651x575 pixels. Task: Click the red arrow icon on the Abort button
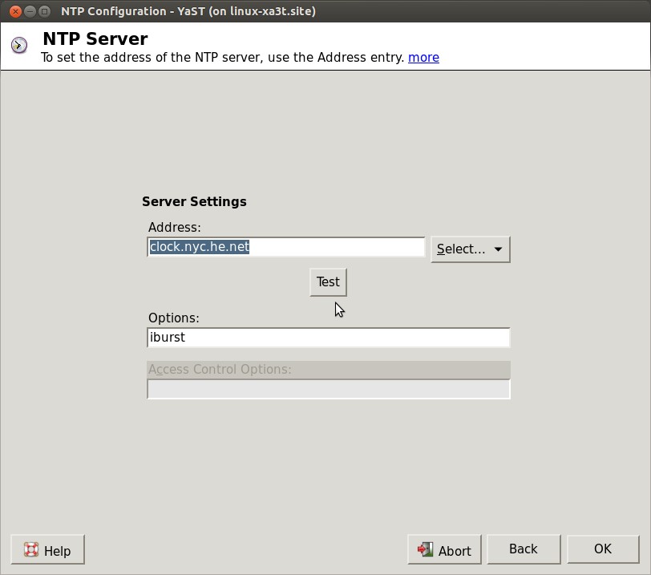tap(426, 551)
